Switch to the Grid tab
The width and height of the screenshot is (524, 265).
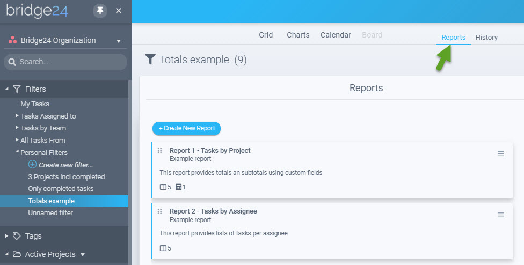click(x=266, y=35)
